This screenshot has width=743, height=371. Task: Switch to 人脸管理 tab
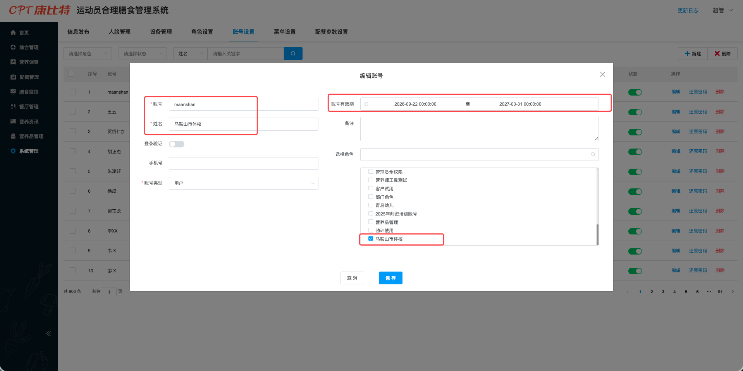120,32
